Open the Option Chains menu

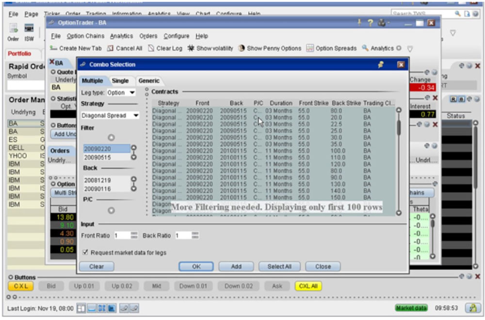[x=85, y=36]
